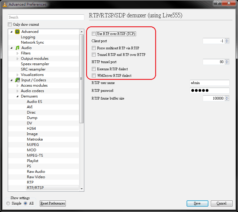Select the MPEG-TS demuxer entry

point(35,155)
